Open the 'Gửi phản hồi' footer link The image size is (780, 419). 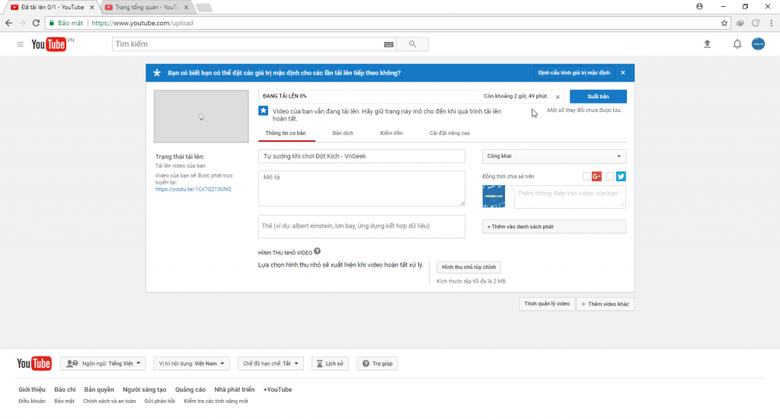pyautogui.click(x=159, y=401)
